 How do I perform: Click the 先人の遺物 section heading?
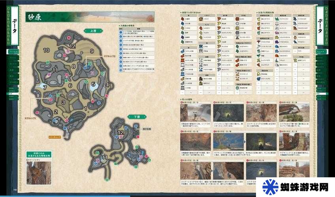[186, 99]
